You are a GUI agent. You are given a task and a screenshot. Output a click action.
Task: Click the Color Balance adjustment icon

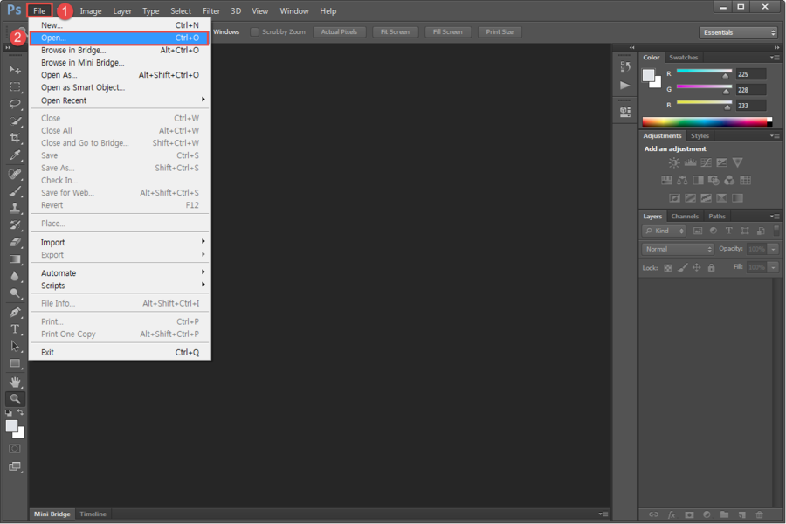coord(682,180)
